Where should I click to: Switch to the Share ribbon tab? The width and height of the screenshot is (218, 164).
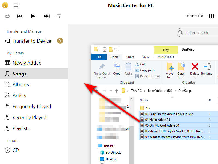pos(130,57)
